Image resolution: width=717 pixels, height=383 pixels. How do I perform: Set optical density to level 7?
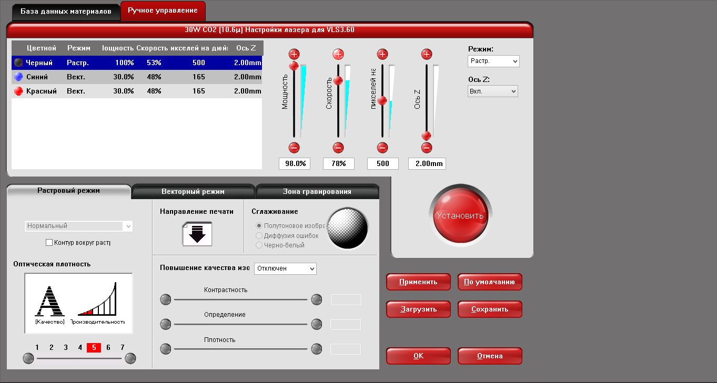(x=123, y=347)
